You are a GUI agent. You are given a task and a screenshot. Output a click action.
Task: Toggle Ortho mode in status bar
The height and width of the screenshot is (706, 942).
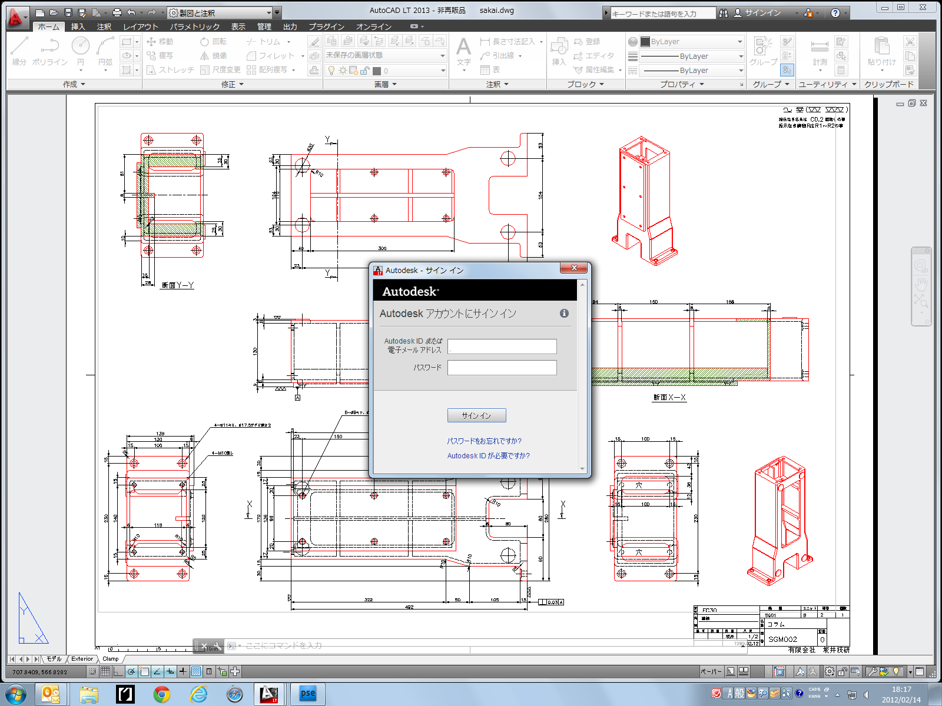coord(118,671)
